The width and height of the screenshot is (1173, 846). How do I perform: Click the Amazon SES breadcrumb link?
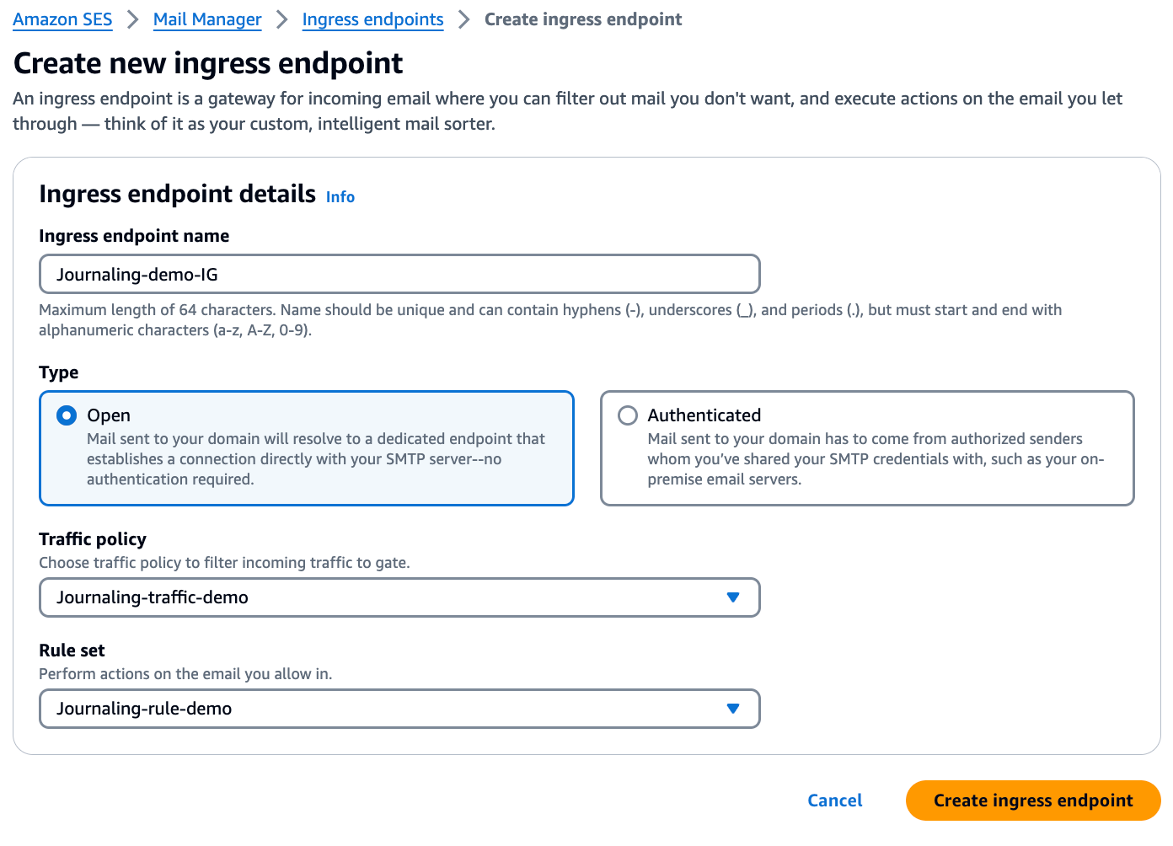[62, 19]
